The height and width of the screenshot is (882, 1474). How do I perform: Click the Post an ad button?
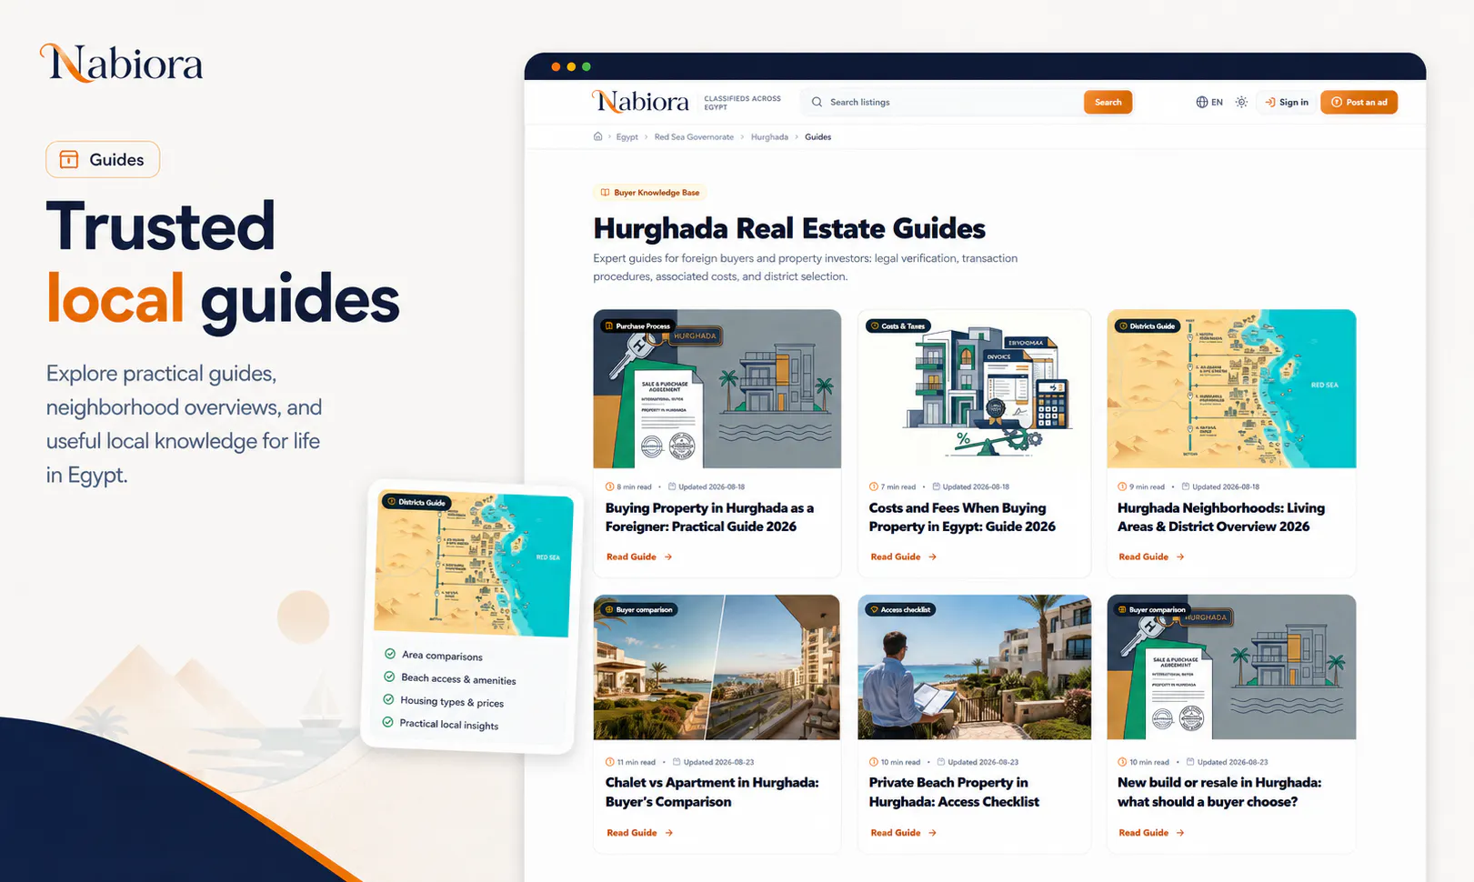click(x=1359, y=102)
